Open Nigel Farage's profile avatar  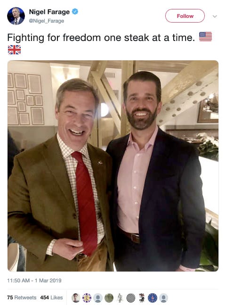(x=16, y=16)
